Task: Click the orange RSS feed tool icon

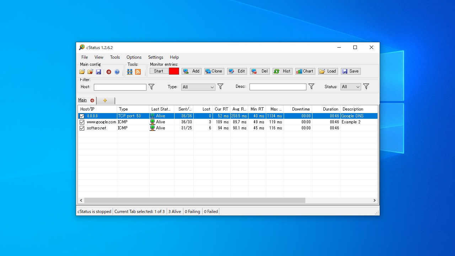Action: (138, 72)
